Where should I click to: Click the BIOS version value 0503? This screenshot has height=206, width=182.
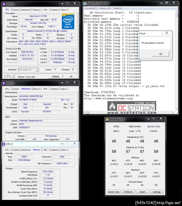click(47, 124)
